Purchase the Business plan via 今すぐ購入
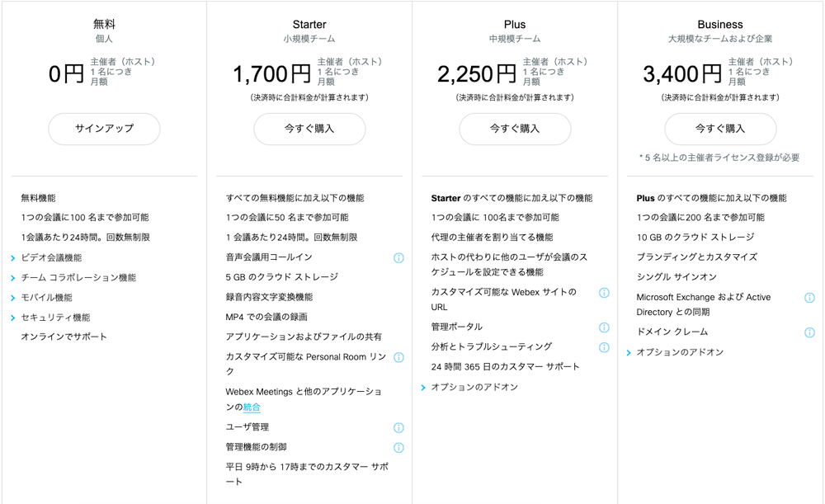825x504 pixels. [720, 129]
